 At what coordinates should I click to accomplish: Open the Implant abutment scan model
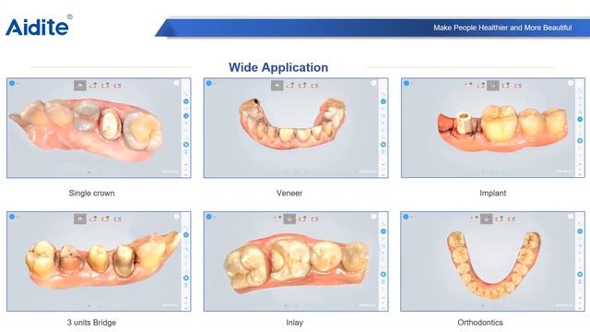click(x=502, y=129)
